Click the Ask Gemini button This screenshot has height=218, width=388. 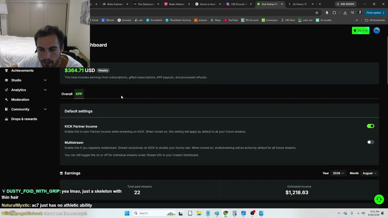pyautogui.click(x=345, y=4)
